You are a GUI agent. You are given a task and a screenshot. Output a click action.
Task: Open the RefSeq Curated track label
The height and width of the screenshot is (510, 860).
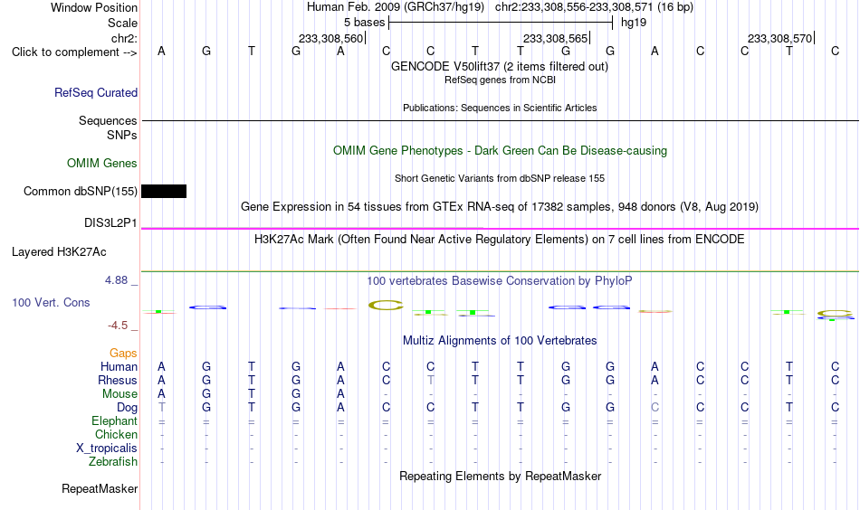pos(96,92)
